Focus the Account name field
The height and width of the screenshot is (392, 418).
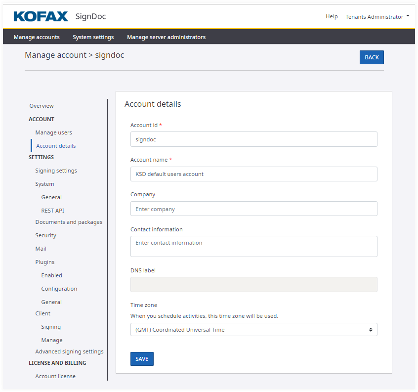click(253, 174)
